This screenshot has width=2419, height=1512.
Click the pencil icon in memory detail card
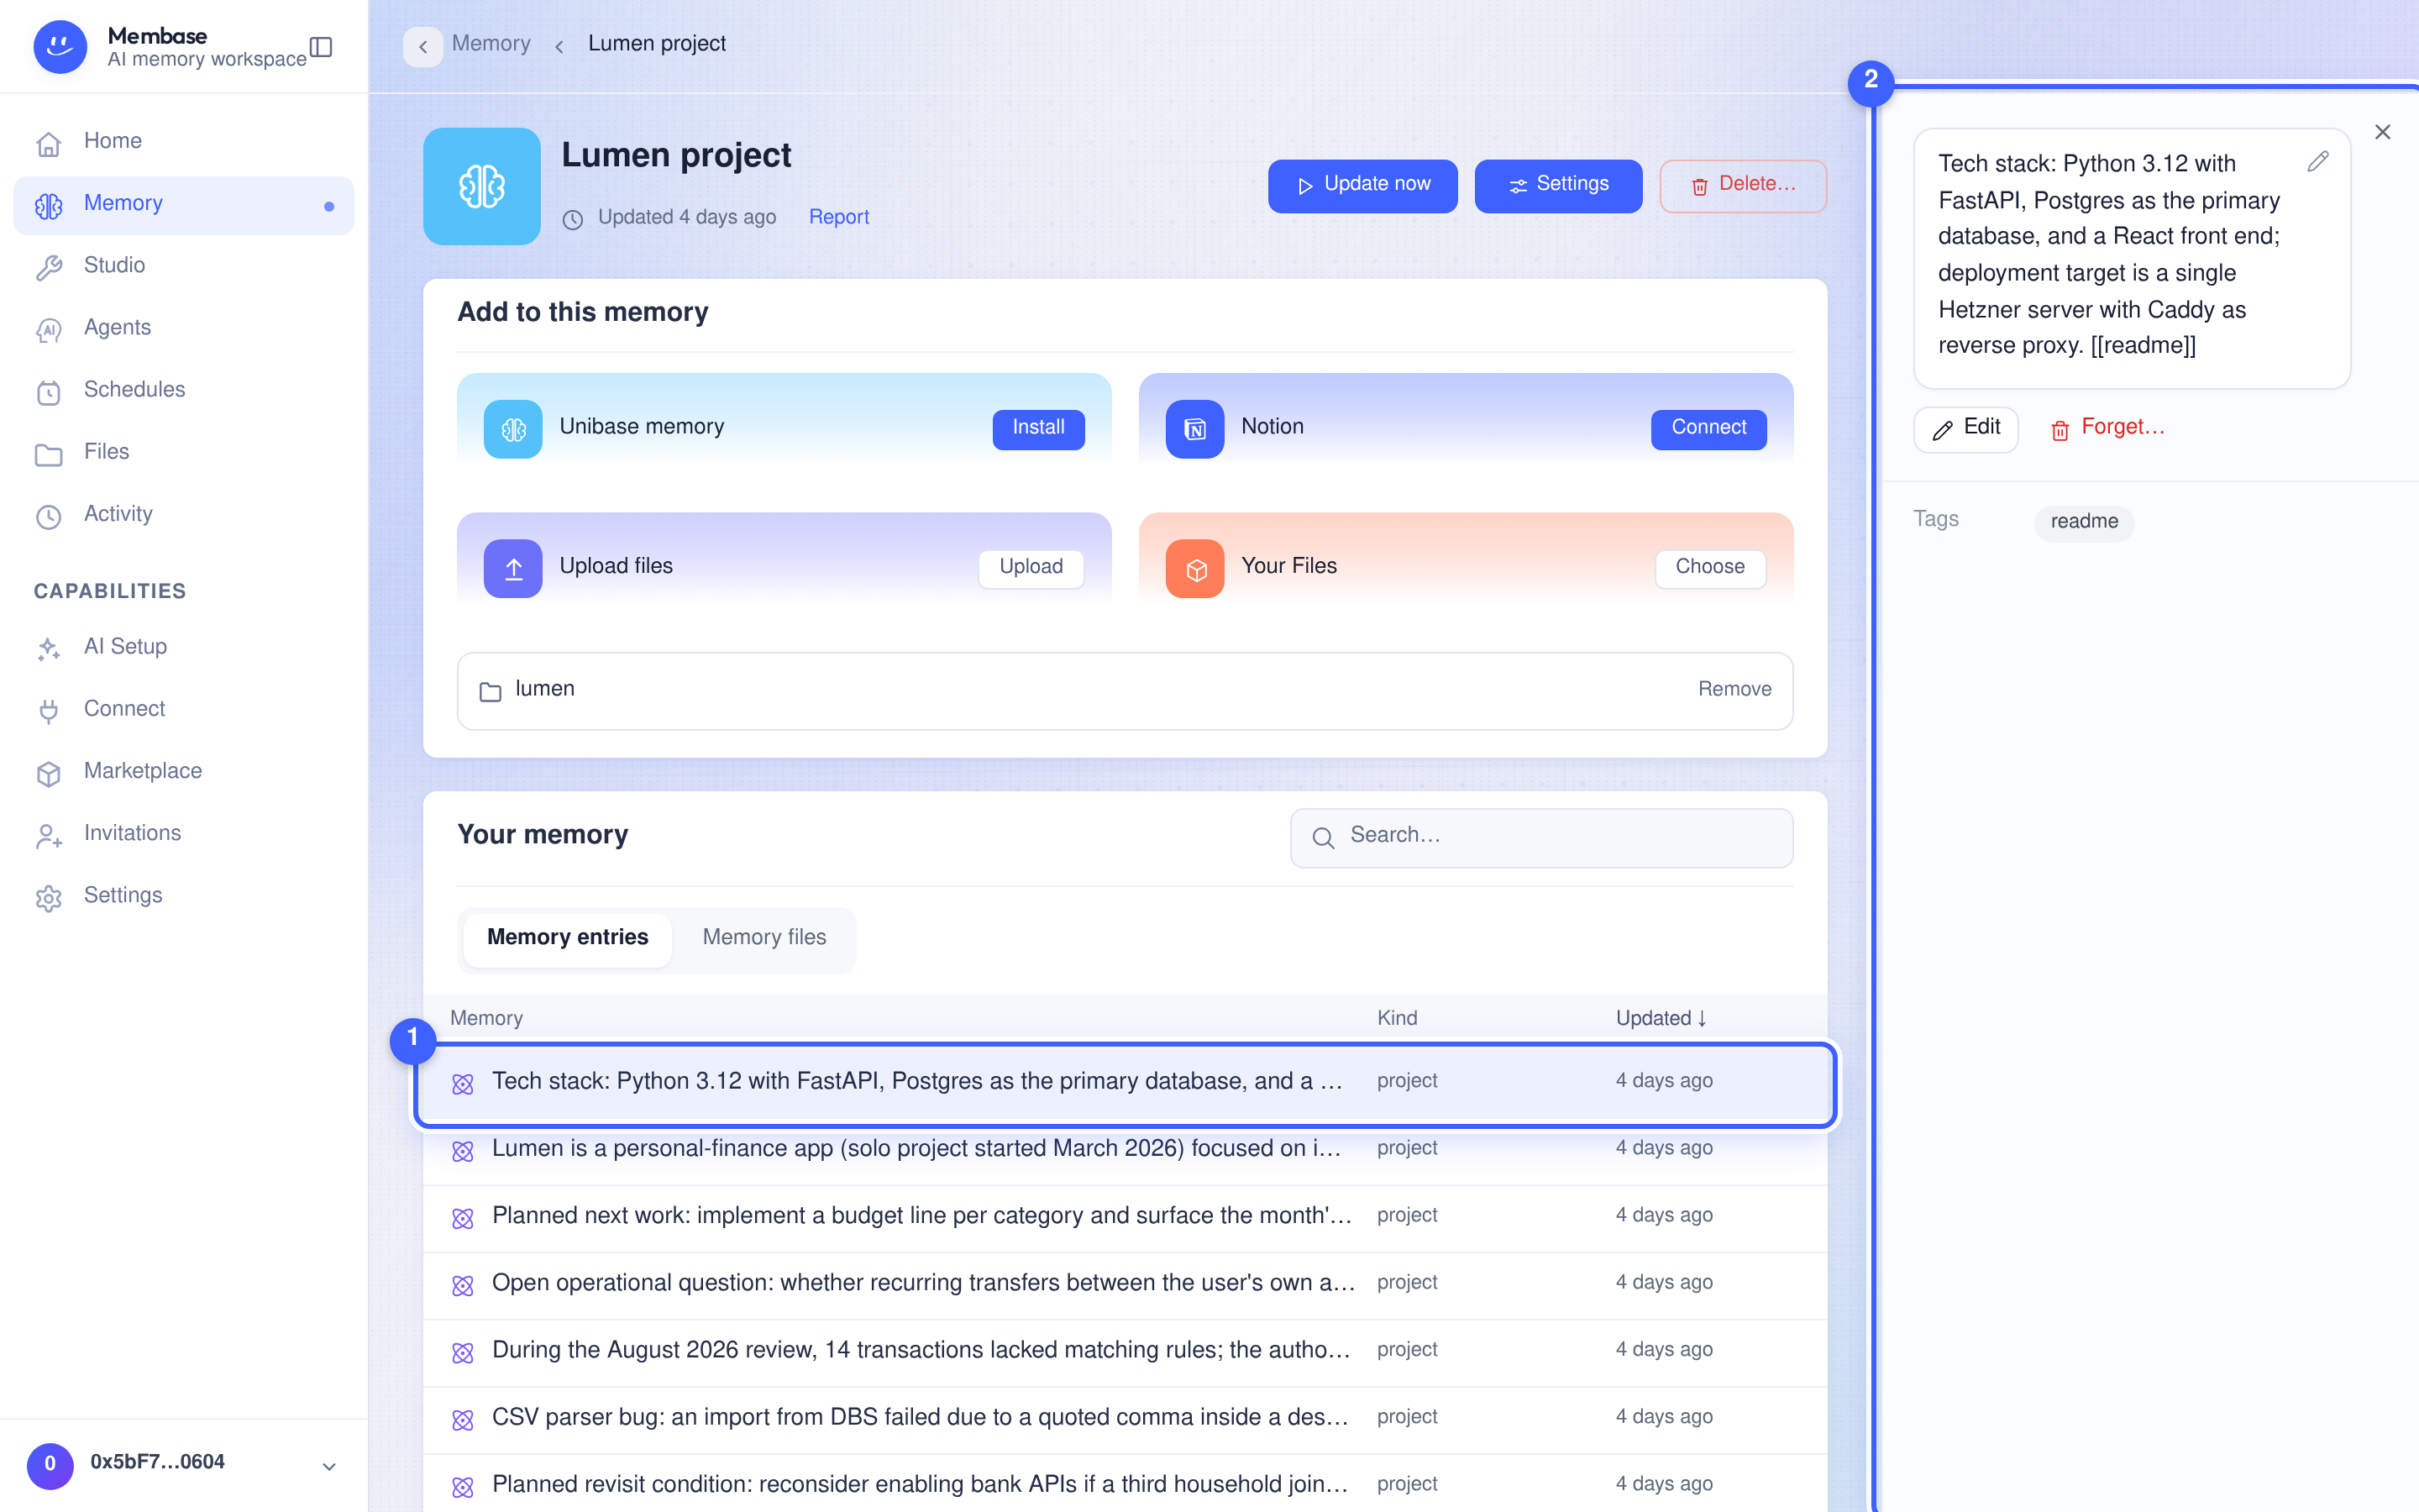2318,161
